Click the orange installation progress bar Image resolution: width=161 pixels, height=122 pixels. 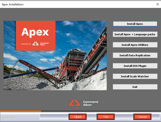21,111
